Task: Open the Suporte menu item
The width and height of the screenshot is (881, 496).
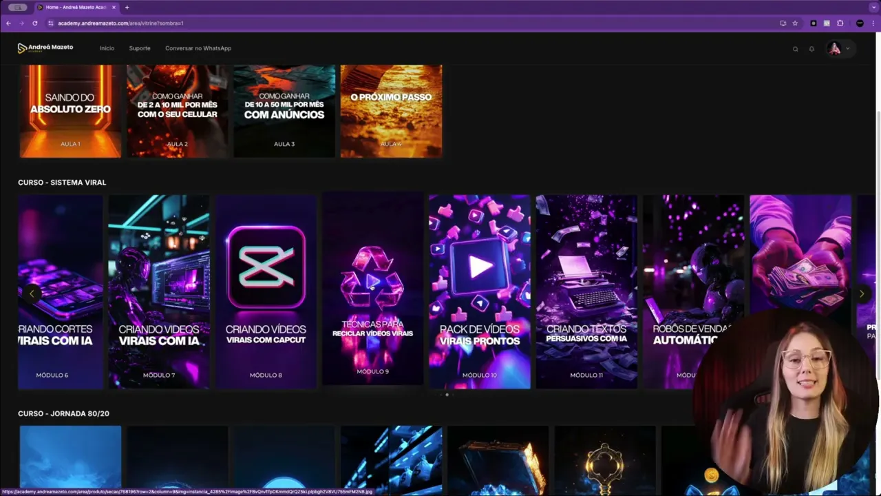Action: coord(140,48)
